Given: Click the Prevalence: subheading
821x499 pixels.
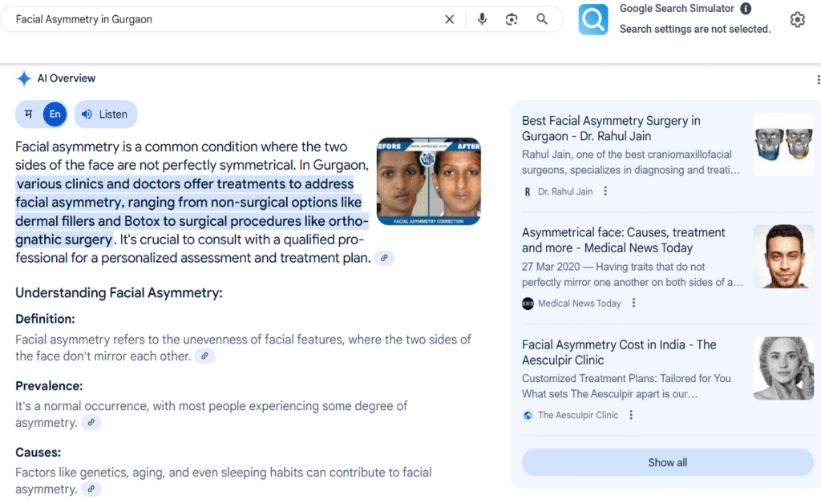Looking at the screenshot, I should [49, 386].
